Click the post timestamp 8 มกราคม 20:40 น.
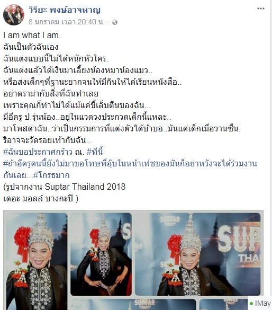This screenshot has width=272, height=310. coord(67,22)
